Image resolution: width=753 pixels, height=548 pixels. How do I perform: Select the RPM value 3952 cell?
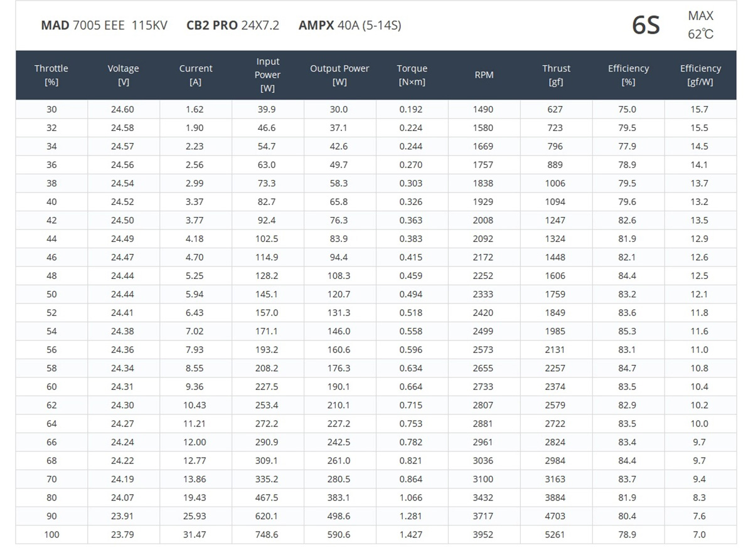point(483,535)
